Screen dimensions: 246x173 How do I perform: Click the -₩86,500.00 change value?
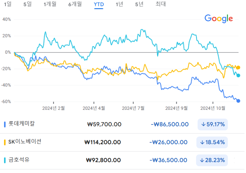click(x=170, y=125)
